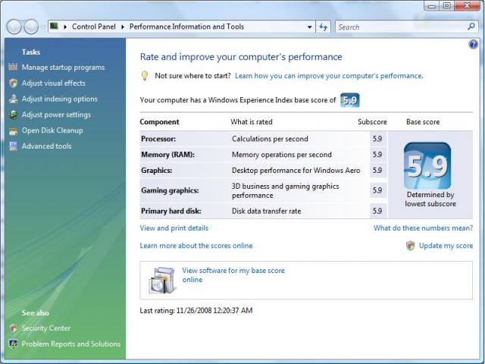Click the Processor subscore 5.9 cell

pos(377,139)
